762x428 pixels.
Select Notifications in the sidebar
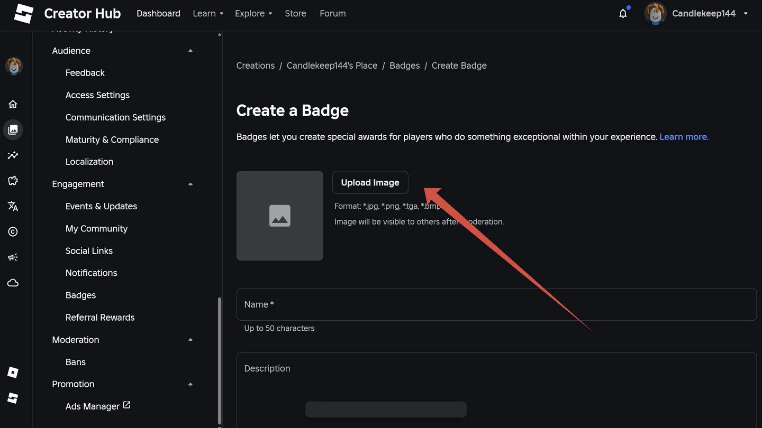coord(91,273)
